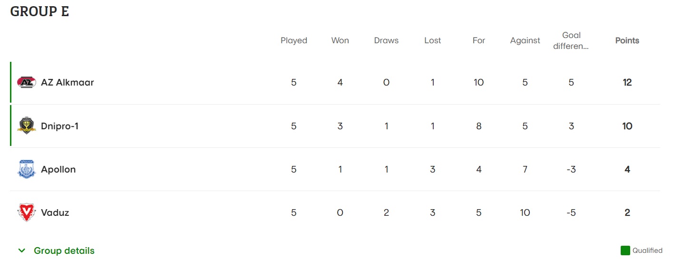Open the Group details link
The width and height of the screenshot is (673, 260).
(x=64, y=250)
